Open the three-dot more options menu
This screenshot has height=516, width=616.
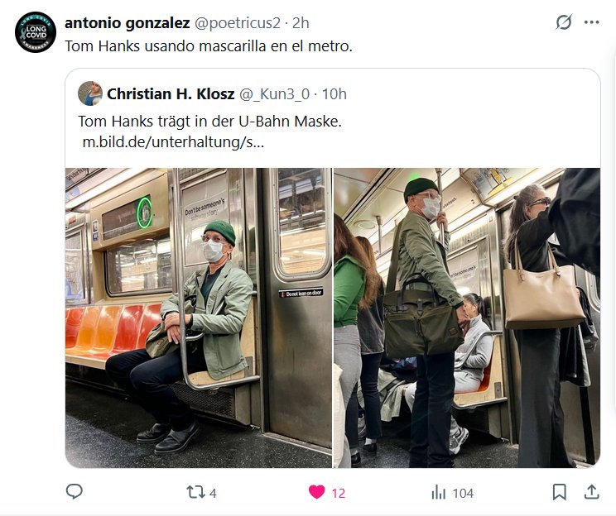coord(591,22)
